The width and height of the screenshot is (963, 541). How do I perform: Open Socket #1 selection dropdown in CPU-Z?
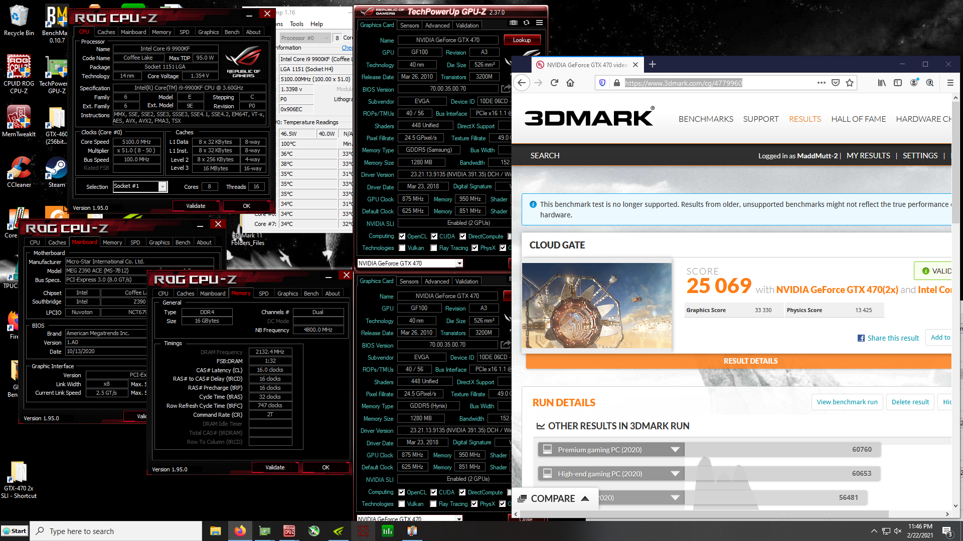[x=163, y=186]
